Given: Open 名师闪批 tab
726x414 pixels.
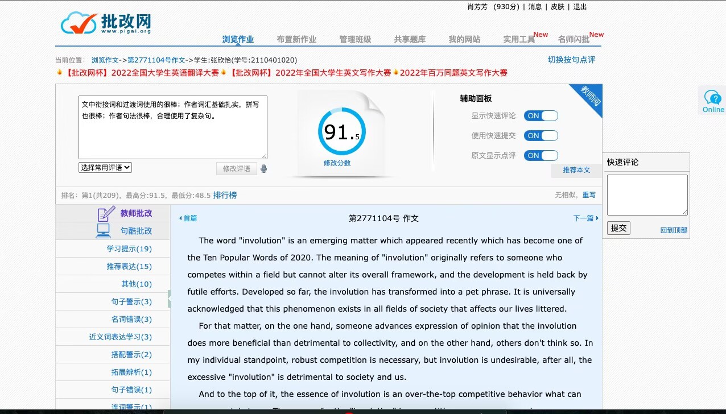Looking at the screenshot, I should (x=574, y=39).
